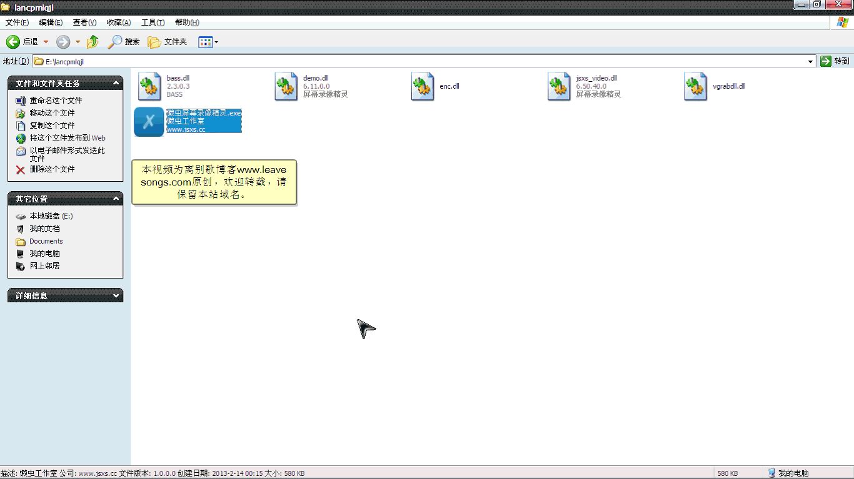Select the jsxs_video.dll file icon

coord(559,86)
